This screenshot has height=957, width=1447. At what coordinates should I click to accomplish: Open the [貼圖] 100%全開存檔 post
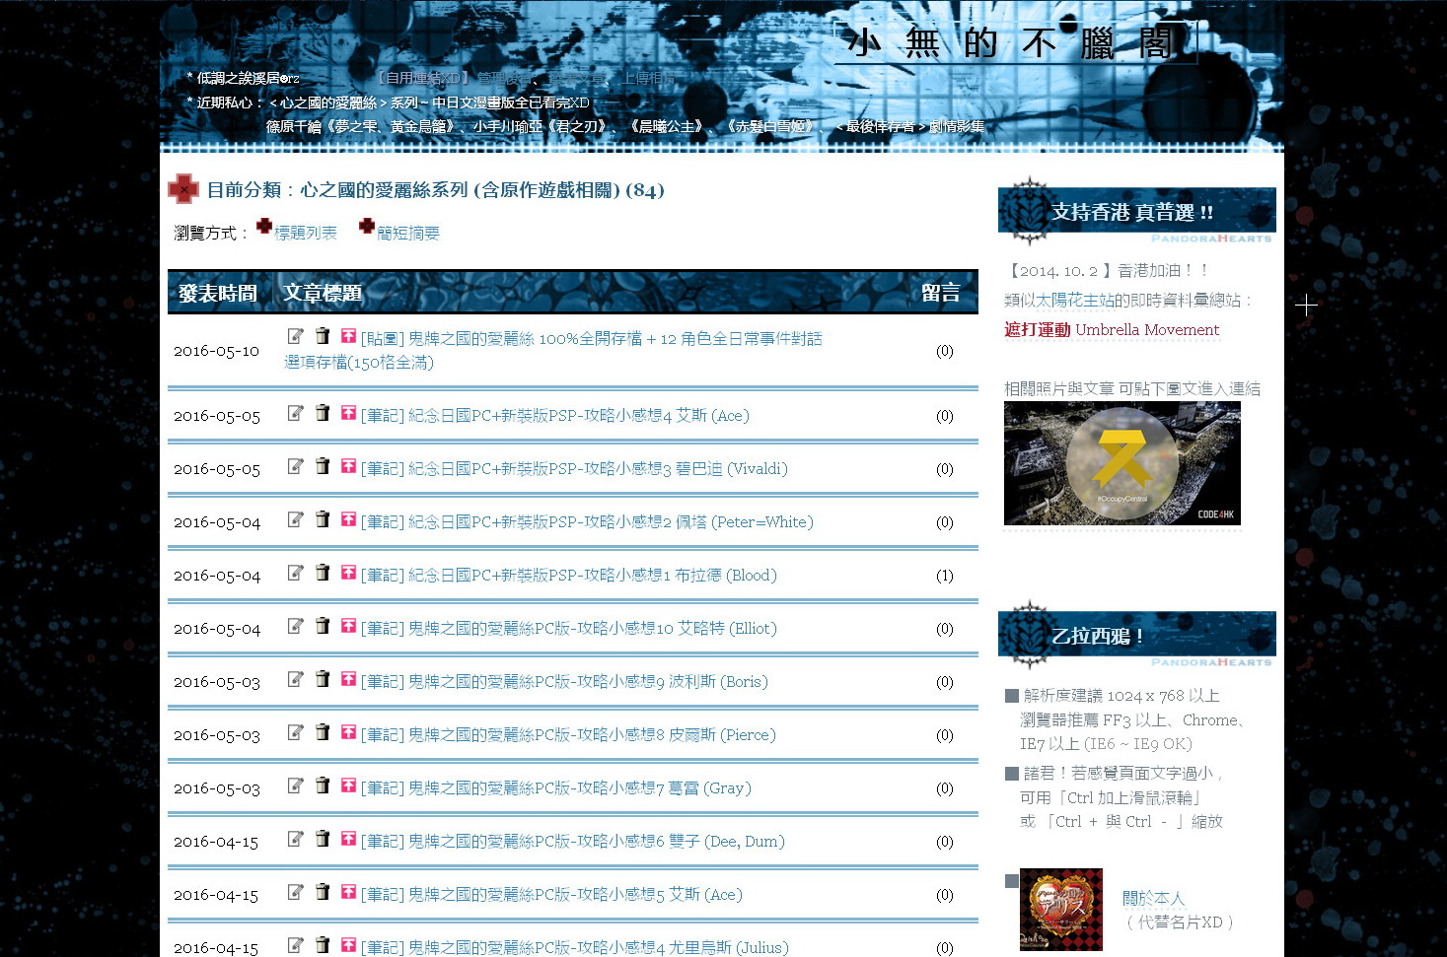pos(553,350)
